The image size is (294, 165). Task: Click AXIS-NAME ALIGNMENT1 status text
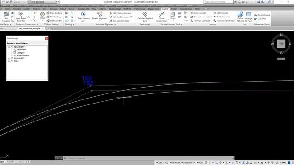pyautogui.click(x=182, y=163)
